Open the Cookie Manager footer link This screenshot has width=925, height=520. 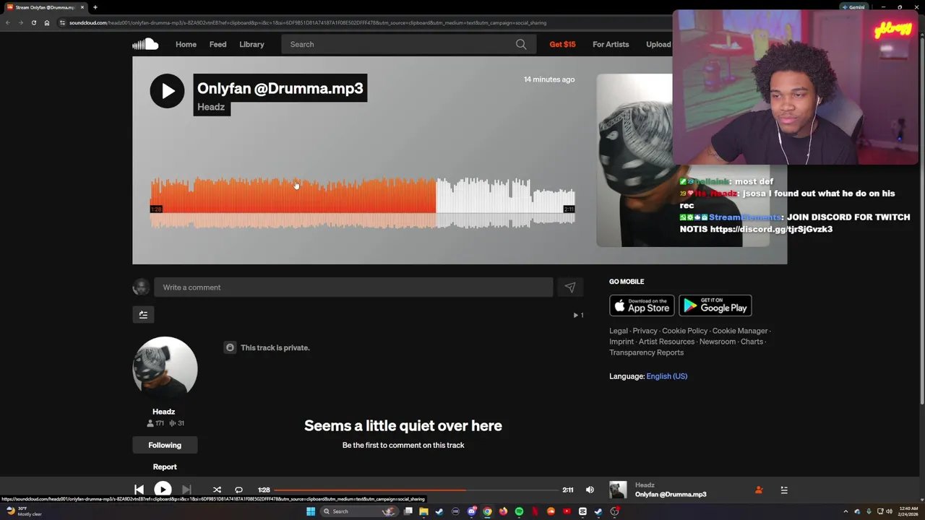click(740, 331)
